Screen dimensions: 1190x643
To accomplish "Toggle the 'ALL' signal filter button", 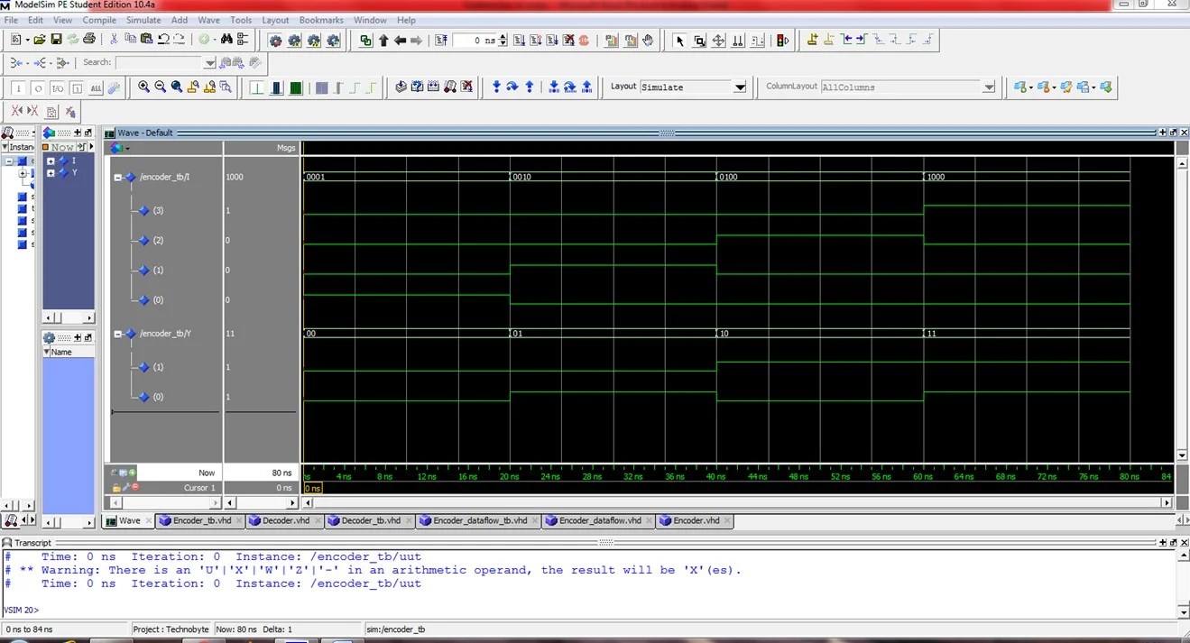I will click(96, 88).
